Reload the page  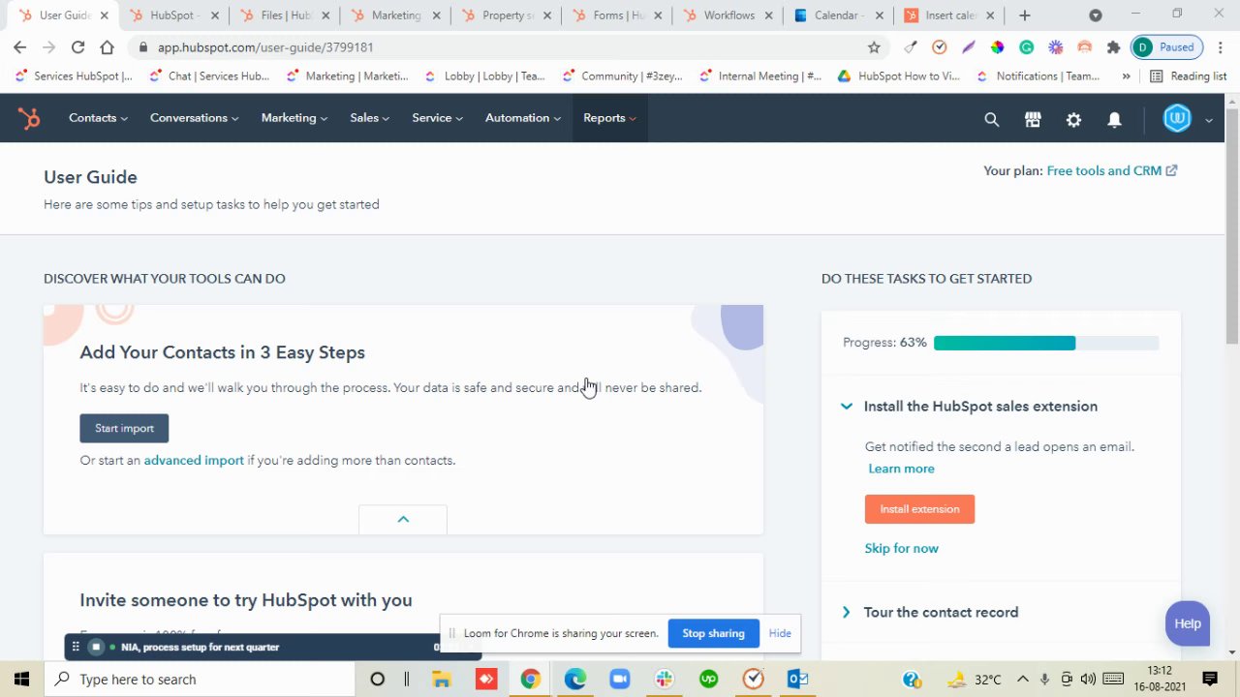click(x=77, y=46)
